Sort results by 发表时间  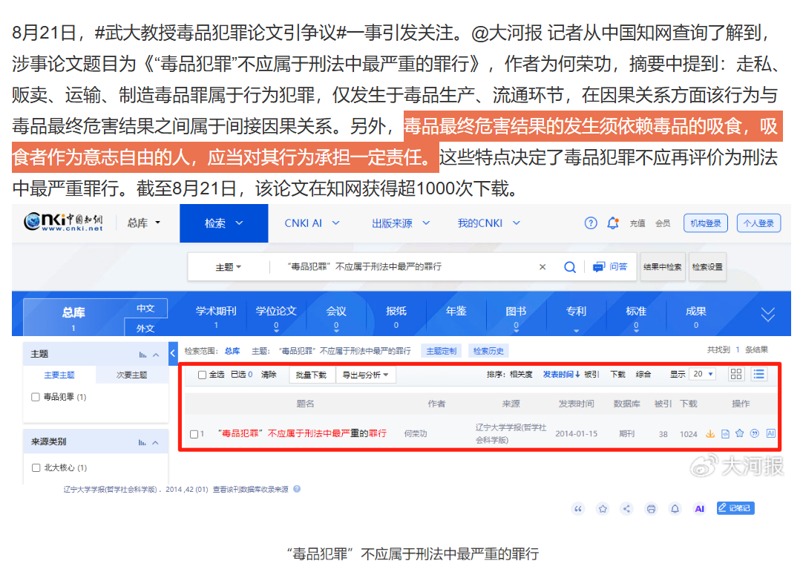click(x=561, y=374)
